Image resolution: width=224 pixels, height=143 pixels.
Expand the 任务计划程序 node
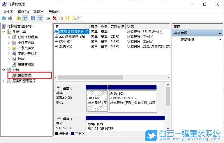point(9,37)
